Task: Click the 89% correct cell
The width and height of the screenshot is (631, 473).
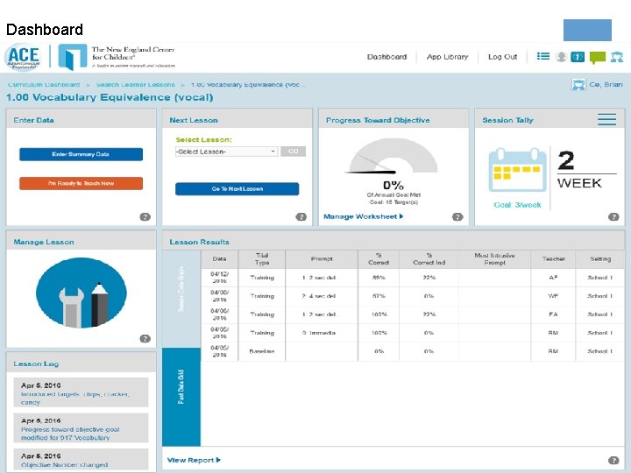Action: [x=379, y=278]
